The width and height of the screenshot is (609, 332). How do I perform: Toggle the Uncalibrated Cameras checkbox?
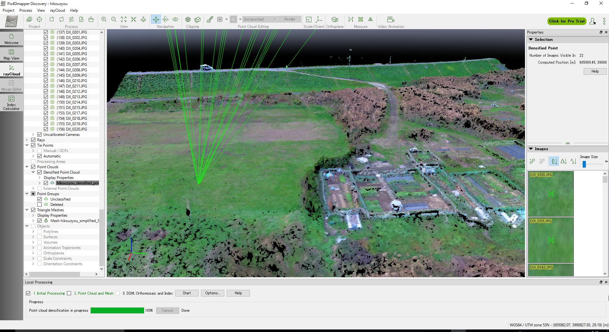[39, 134]
